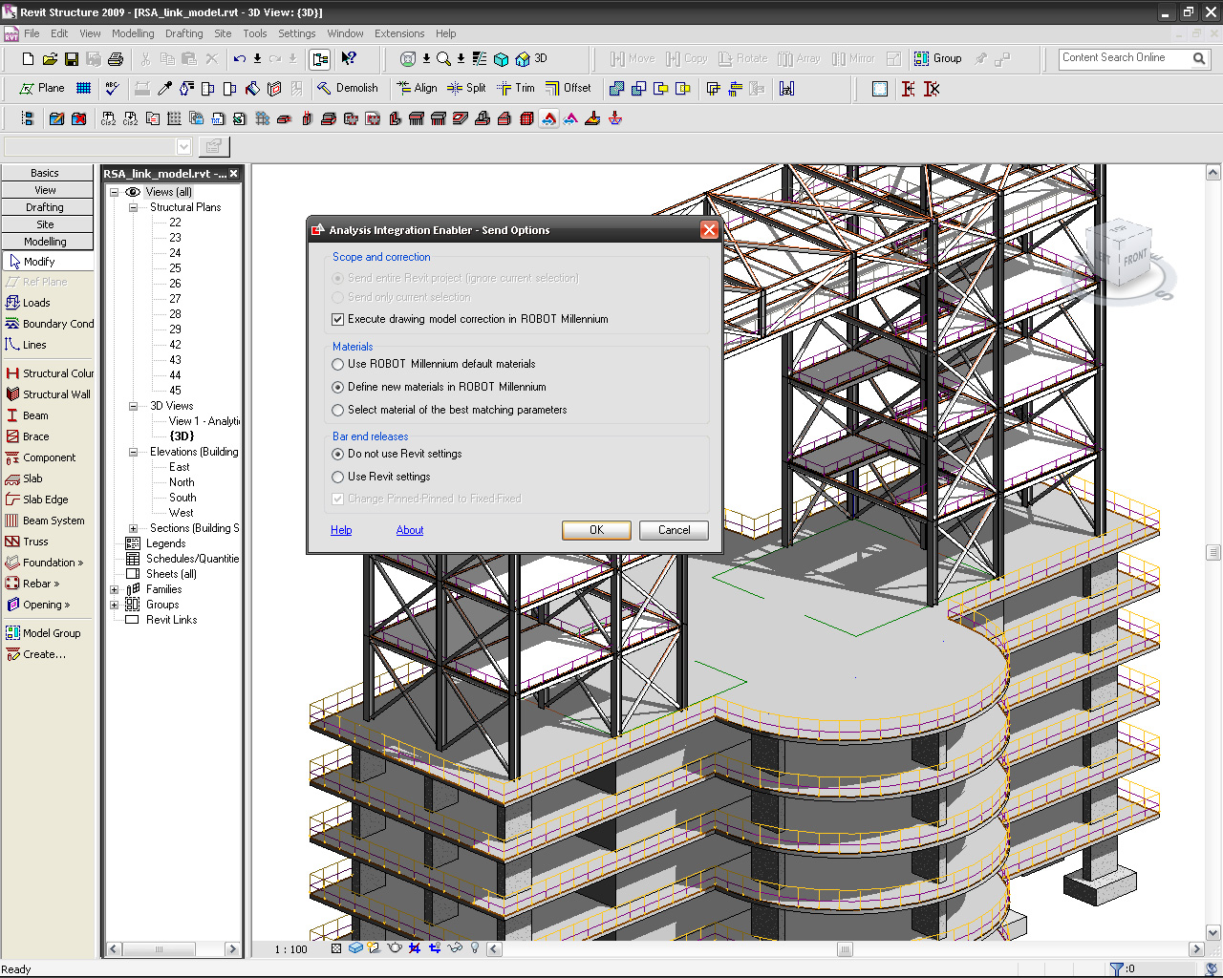Select the Align tool
The image size is (1223, 978).
(x=417, y=88)
